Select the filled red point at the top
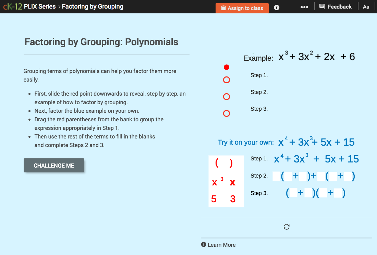Viewport: 377px width, 255px height. coord(226,67)
